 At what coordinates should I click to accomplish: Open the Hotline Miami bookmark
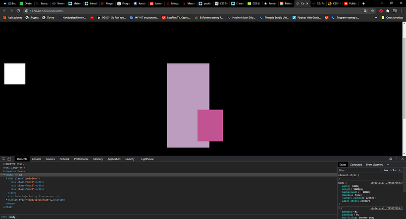(x=241, y=18)
